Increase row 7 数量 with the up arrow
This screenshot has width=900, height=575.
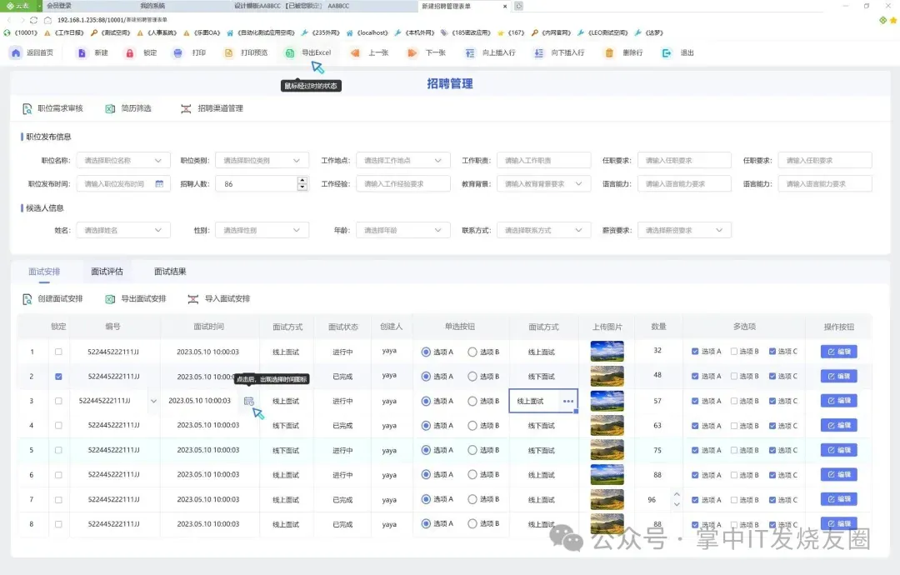click(x=677, y=495)
